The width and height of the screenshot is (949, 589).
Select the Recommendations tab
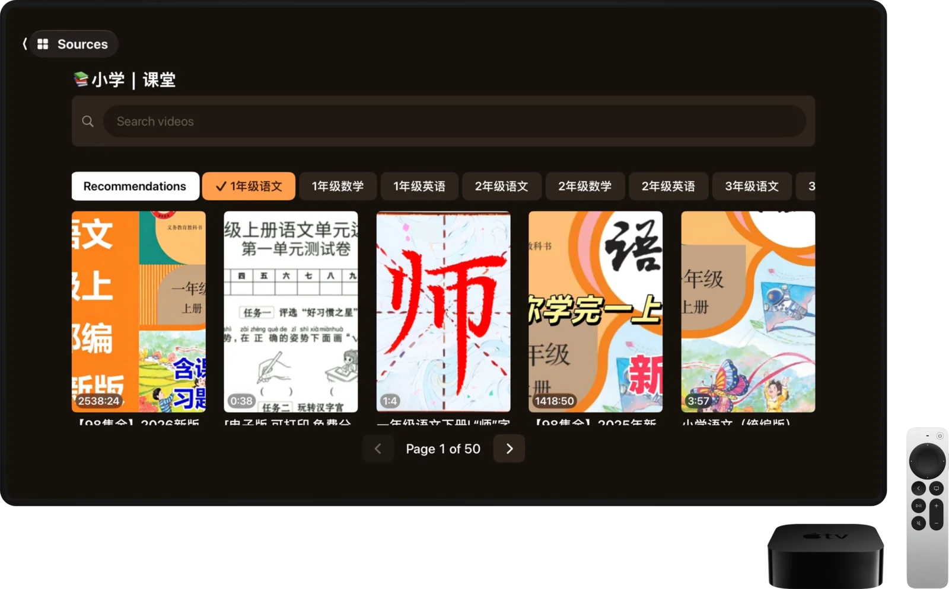coord(135,186)
